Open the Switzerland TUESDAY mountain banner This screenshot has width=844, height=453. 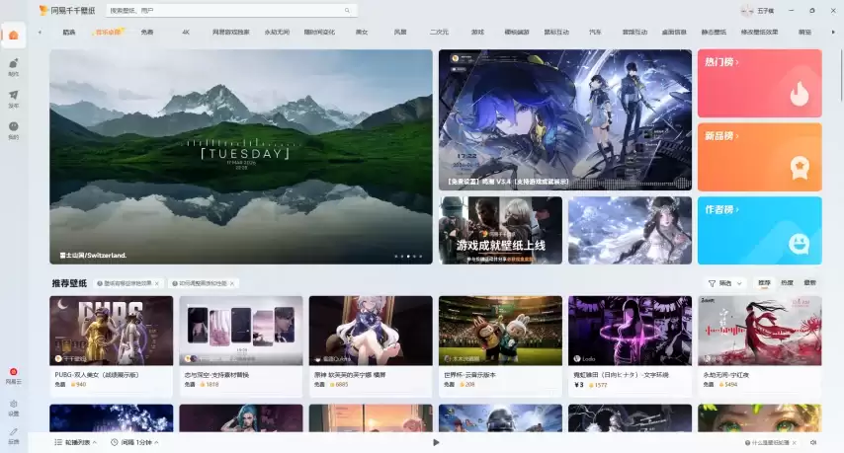(240, 157)
